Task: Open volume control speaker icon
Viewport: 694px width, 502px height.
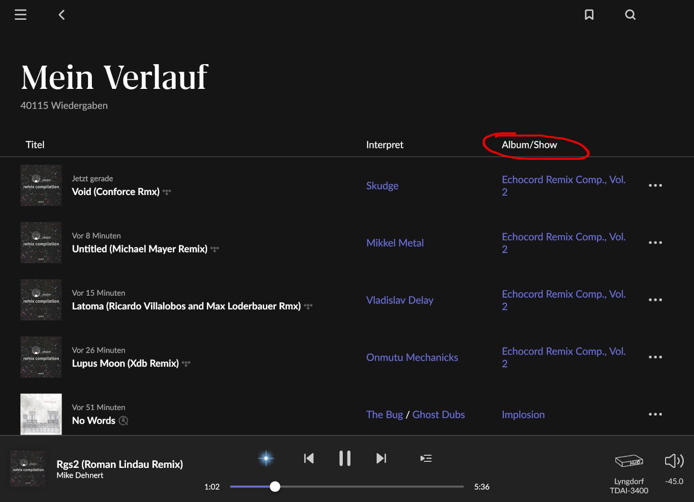Action: click(674, 461)
